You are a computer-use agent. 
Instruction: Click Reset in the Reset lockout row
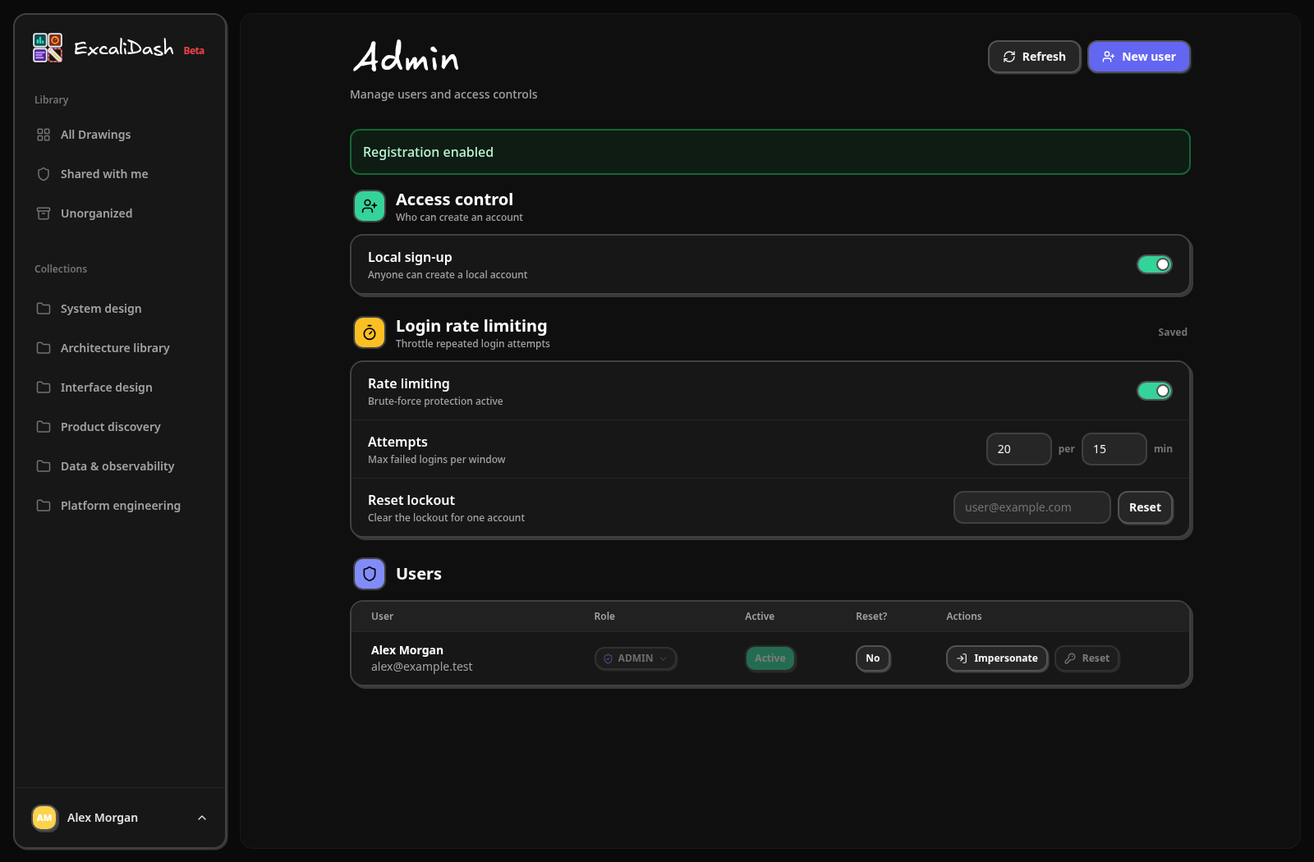coord(1145,507)
